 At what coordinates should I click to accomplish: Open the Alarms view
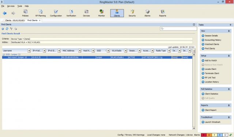(x=147, y=13)
